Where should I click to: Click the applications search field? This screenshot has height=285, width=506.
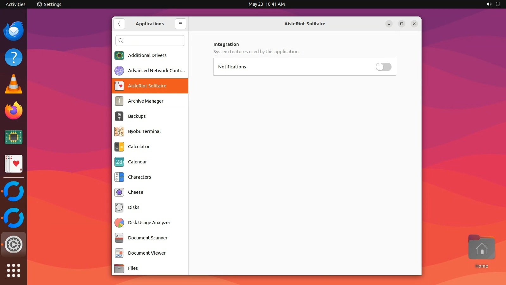click(x=150, y=41)
